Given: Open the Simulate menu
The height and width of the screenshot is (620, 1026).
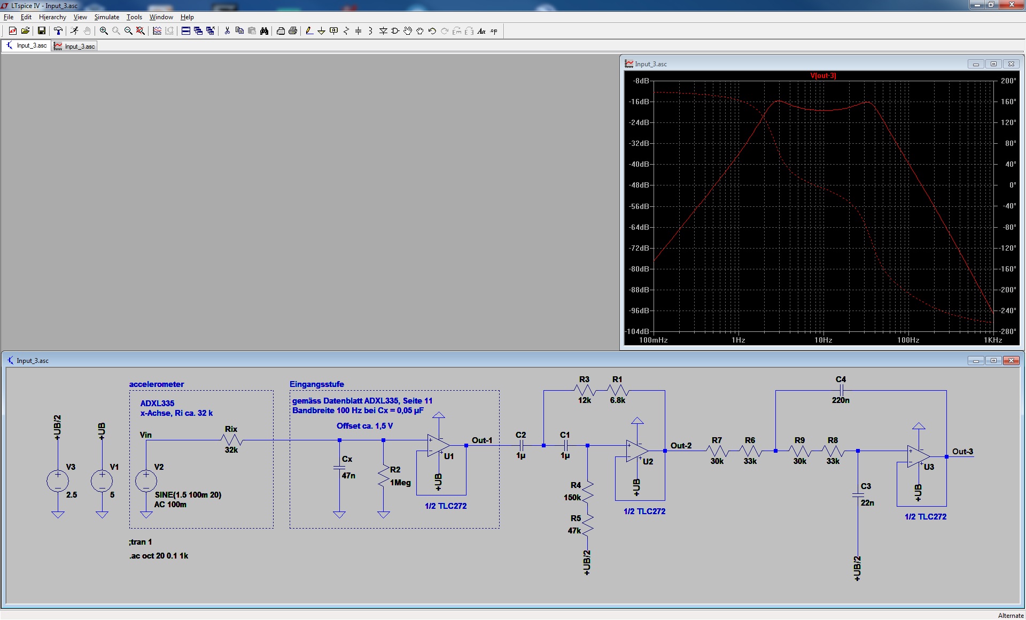Looking at the screenshot, I should [107, 17].
